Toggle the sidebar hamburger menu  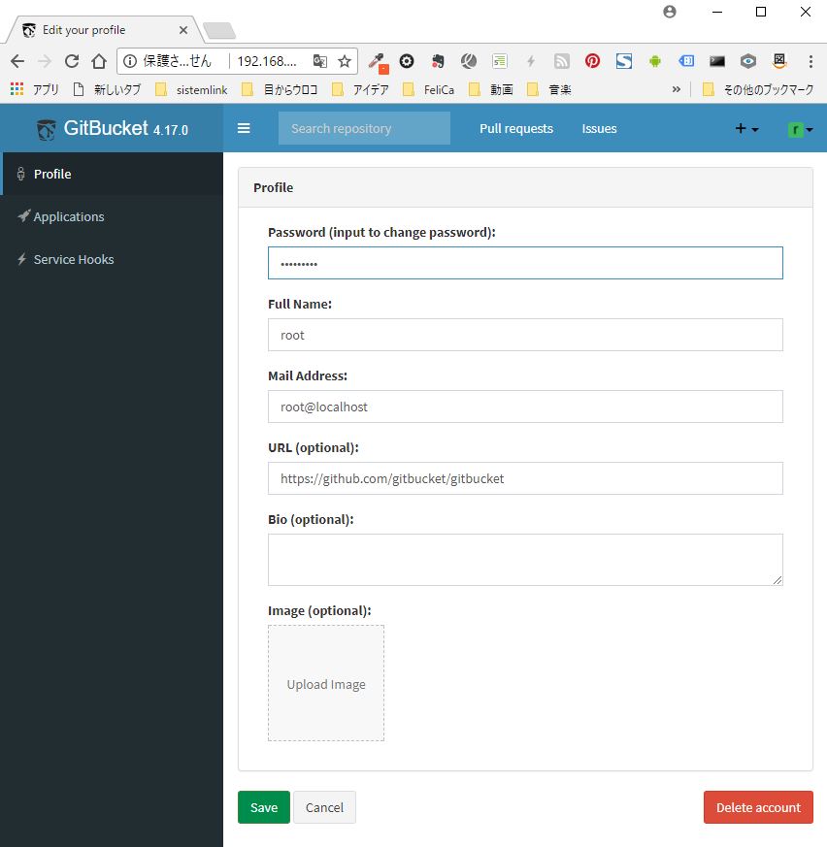244,129
